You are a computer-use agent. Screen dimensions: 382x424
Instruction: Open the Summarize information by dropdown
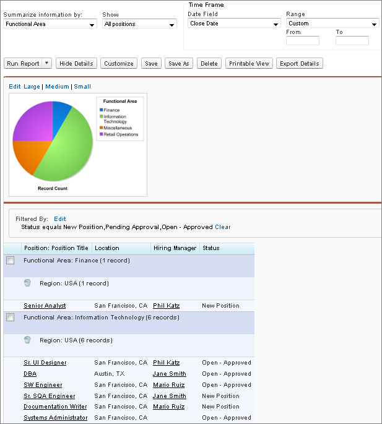50,24
